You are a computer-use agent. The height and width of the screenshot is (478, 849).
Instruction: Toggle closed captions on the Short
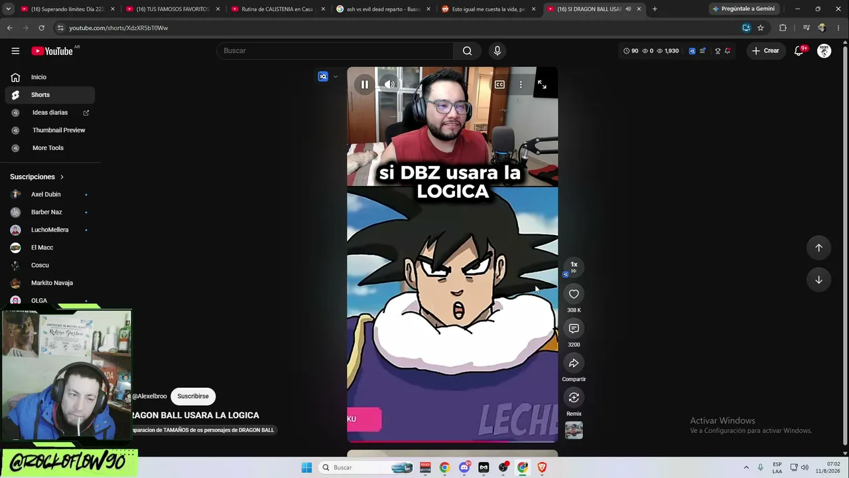[499, 85]
